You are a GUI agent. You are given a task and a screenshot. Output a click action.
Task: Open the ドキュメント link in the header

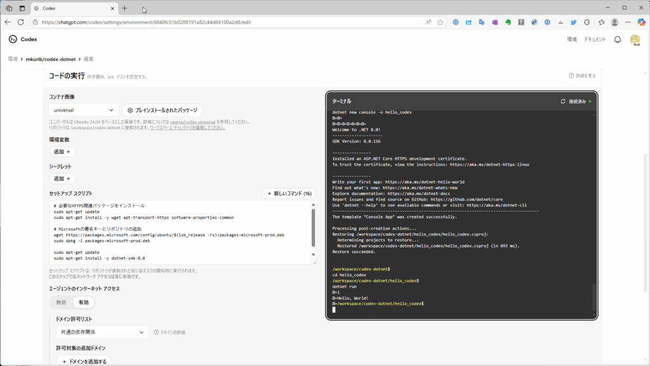pos(595,39)
